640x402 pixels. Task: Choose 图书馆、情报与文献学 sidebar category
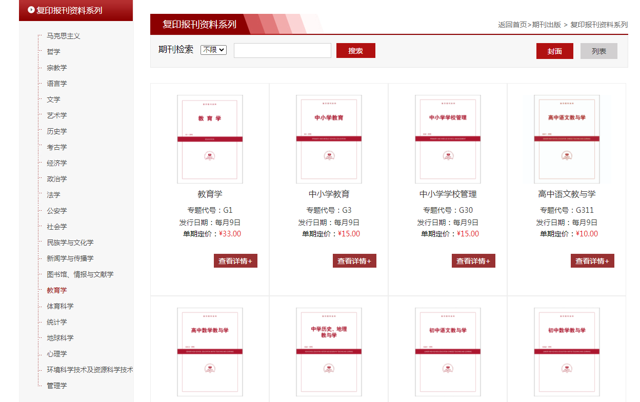80,274
